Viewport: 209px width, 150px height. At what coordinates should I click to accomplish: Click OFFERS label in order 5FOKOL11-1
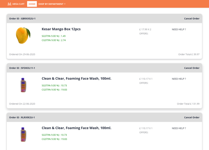[144, 83]
